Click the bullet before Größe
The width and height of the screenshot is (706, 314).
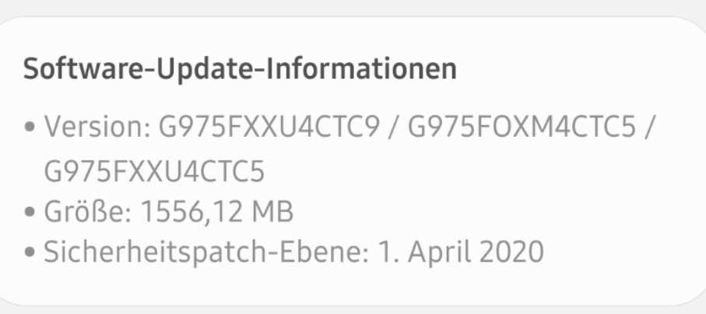(x=30, y=211)
